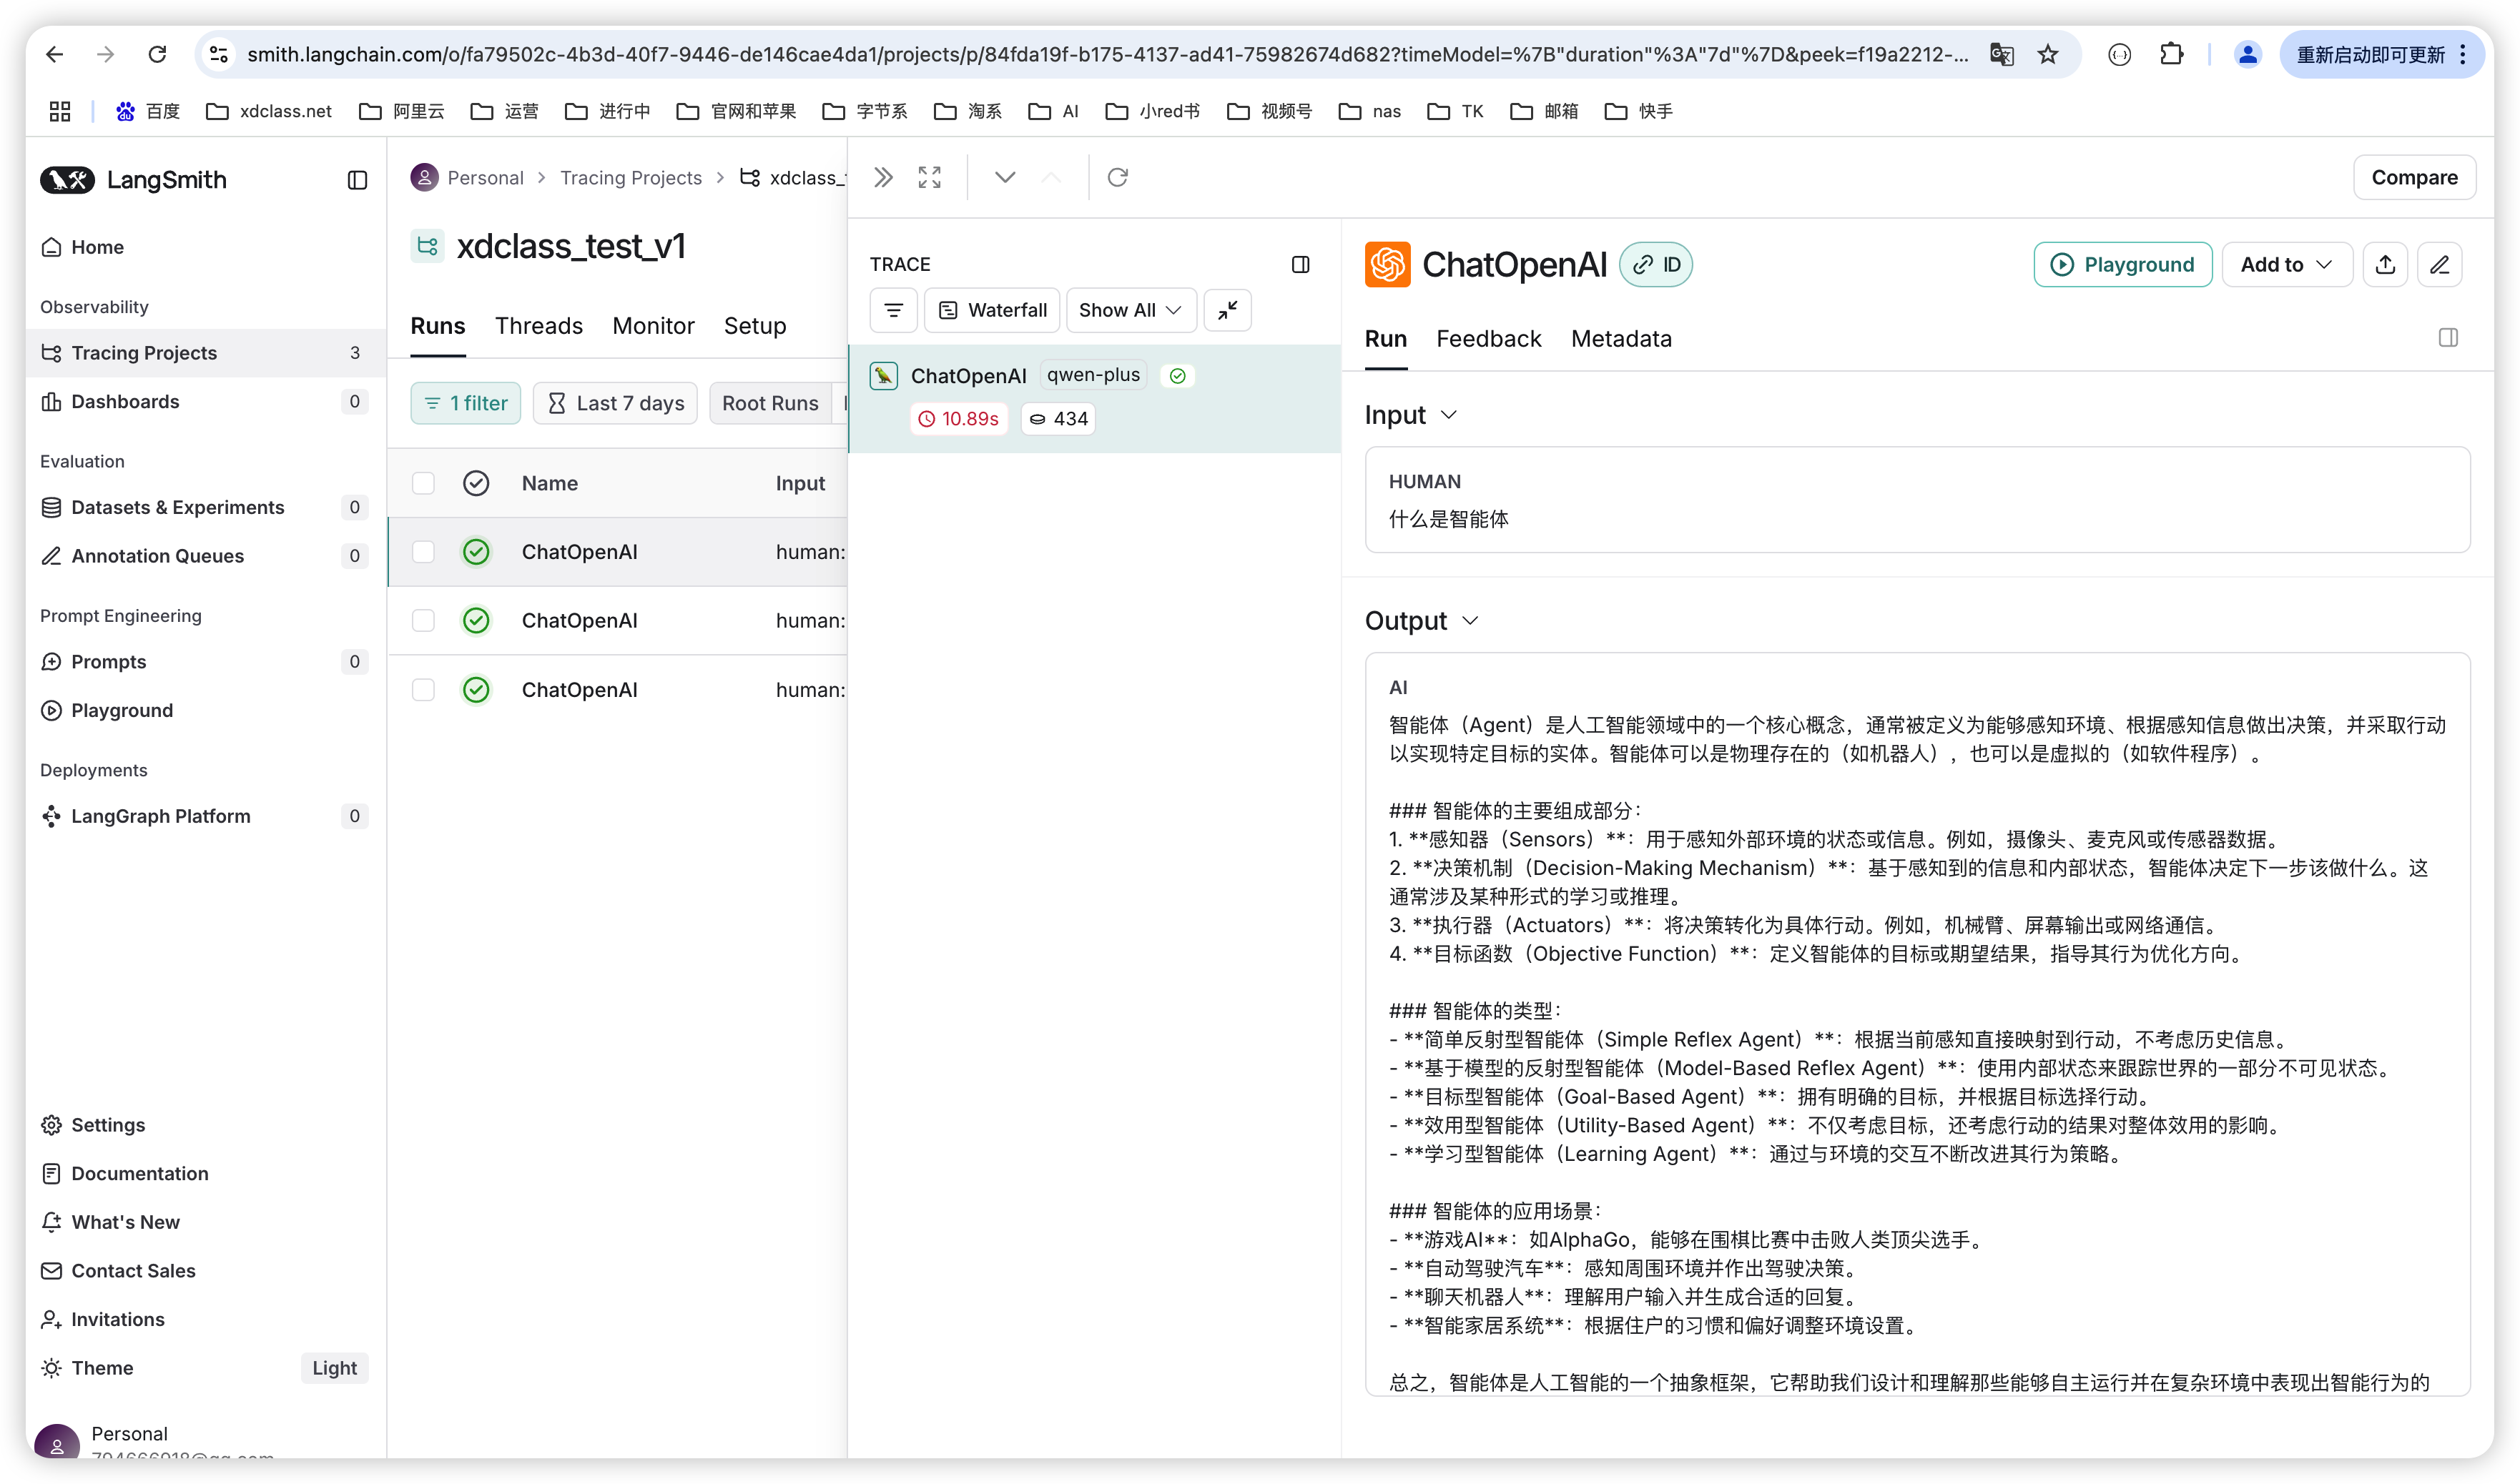2520x1484 pixels.
Task: Click the trace filter icon button
Action: click(x=893, y=310)
